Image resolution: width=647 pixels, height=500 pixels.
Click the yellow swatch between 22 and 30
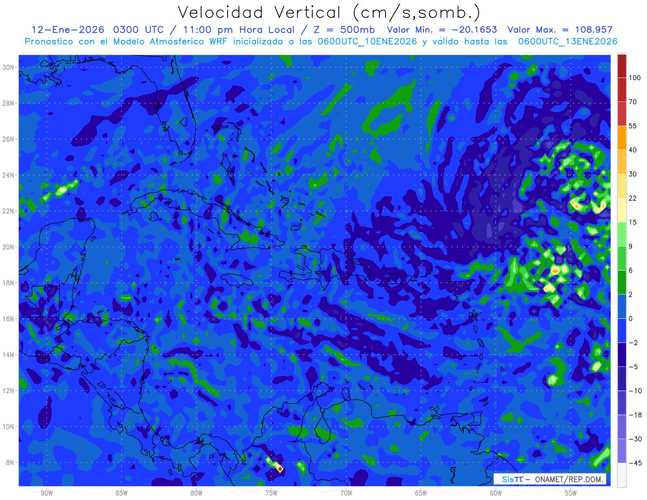[622, 186]
